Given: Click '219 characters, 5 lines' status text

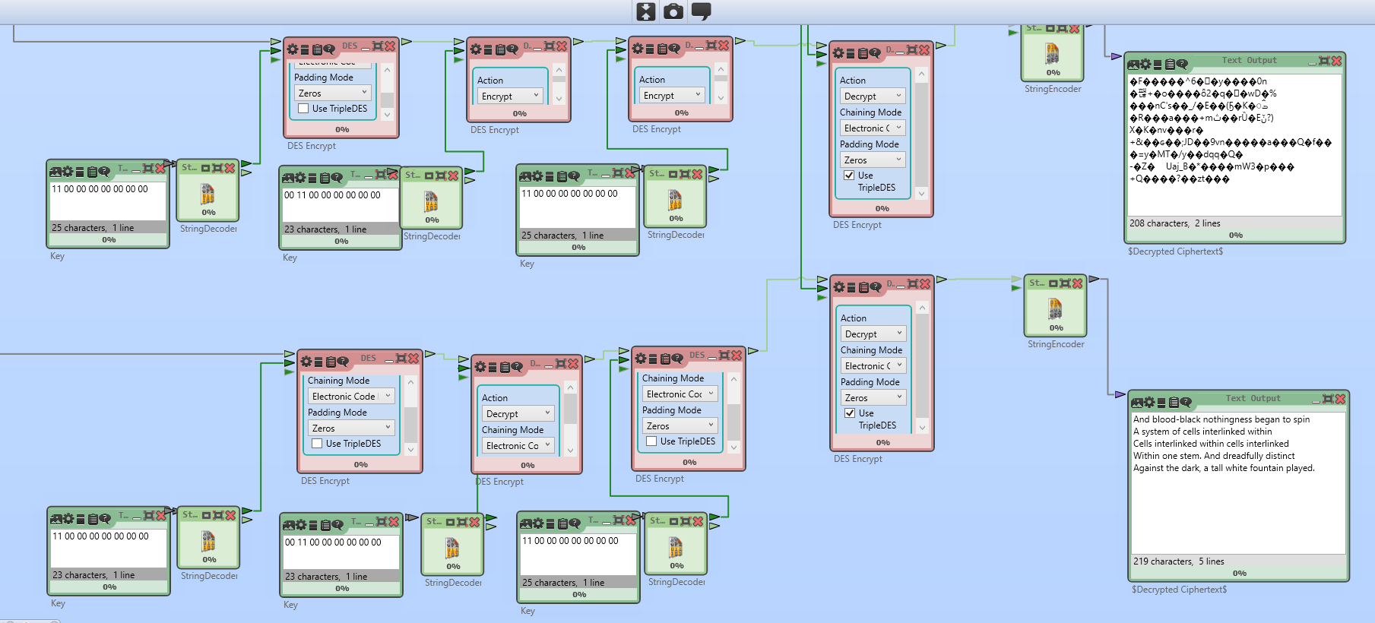Looking at the screenshot, I should [1178, 561].
